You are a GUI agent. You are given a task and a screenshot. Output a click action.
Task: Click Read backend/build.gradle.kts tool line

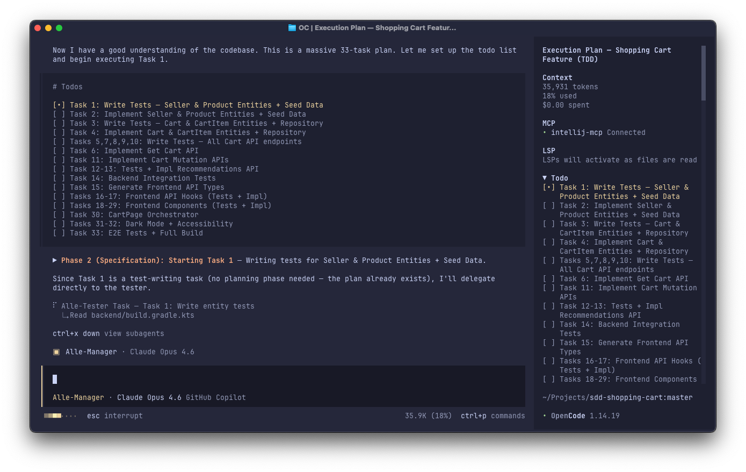[x=132, y=316]
